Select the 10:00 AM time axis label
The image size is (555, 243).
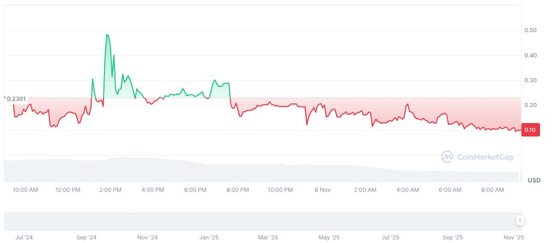(25, 190)
